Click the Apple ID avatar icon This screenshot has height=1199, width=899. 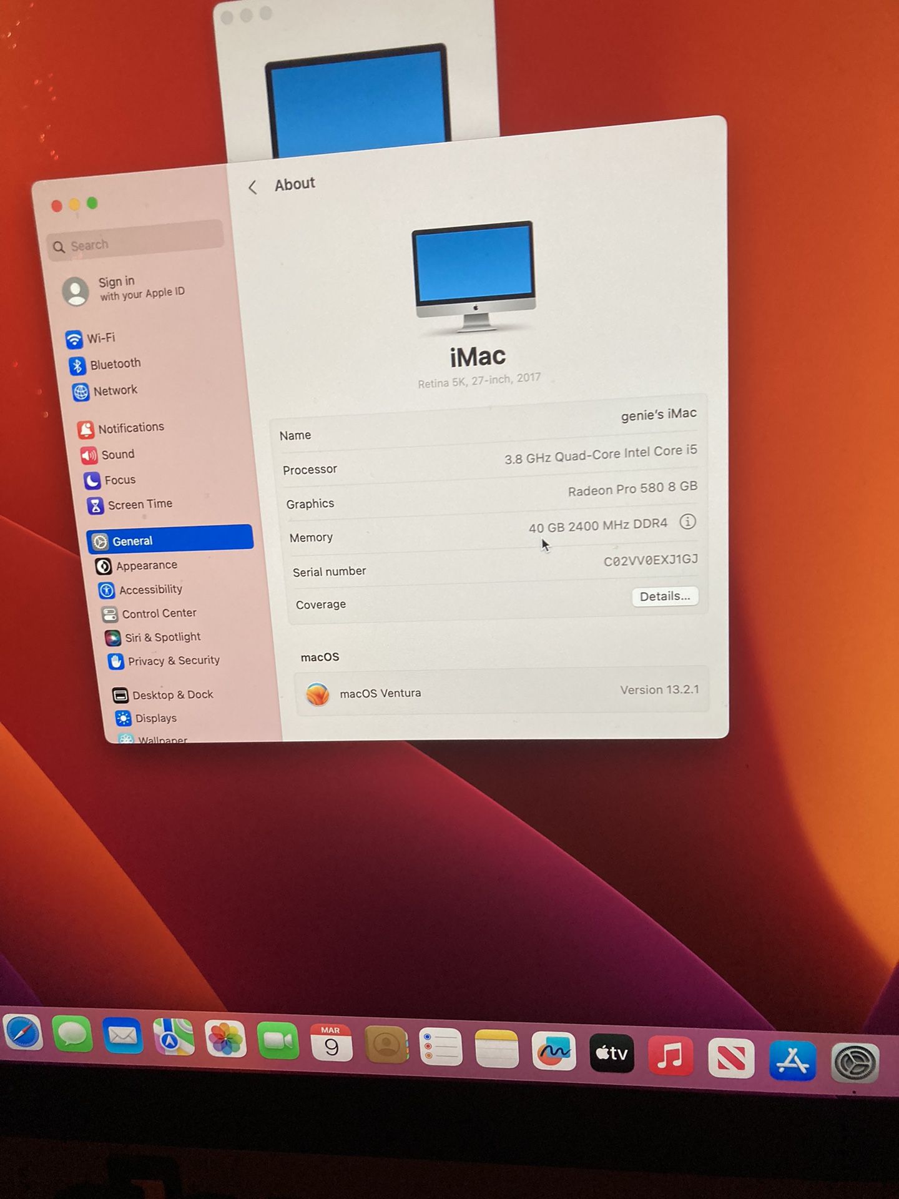pyautogui.click(x=76, y=292)
